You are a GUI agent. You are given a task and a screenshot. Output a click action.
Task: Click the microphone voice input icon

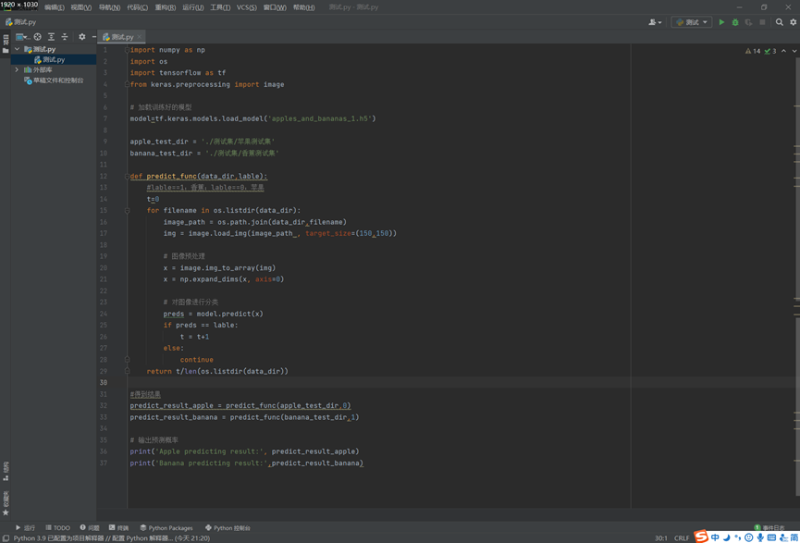coord(760,537)
